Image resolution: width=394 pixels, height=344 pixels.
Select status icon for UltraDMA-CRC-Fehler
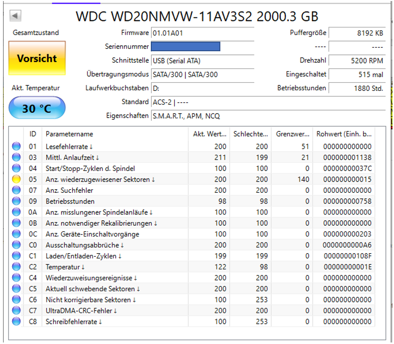point(16,311)
